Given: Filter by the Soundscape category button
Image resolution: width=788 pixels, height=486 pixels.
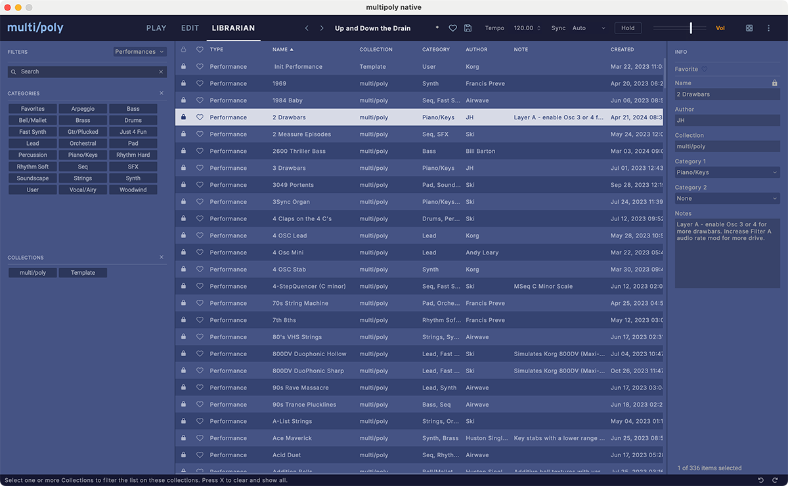Looking at the screenshot, I should pos(33,178).
